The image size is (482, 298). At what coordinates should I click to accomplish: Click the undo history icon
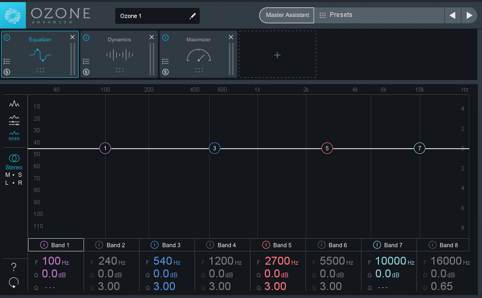tap(14, 283)
